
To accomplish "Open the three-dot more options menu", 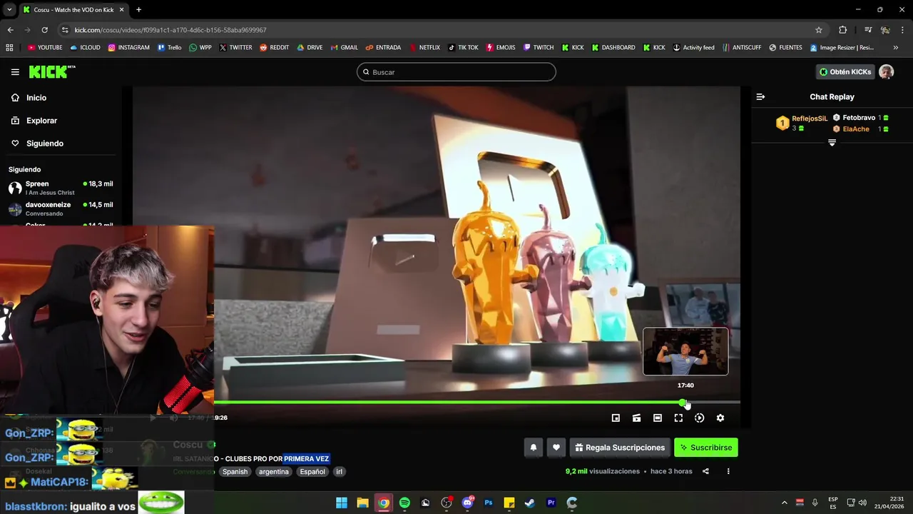I will coord(728,471).
